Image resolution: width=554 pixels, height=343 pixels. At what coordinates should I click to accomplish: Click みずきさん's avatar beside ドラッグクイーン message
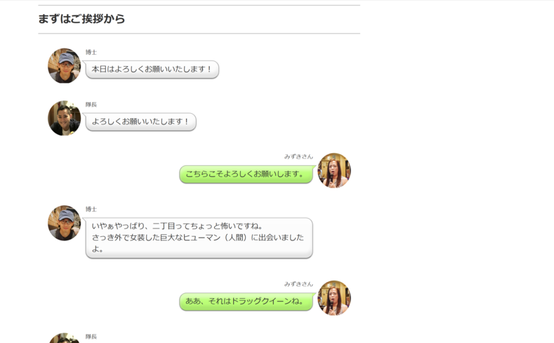(x=334, y=298)
